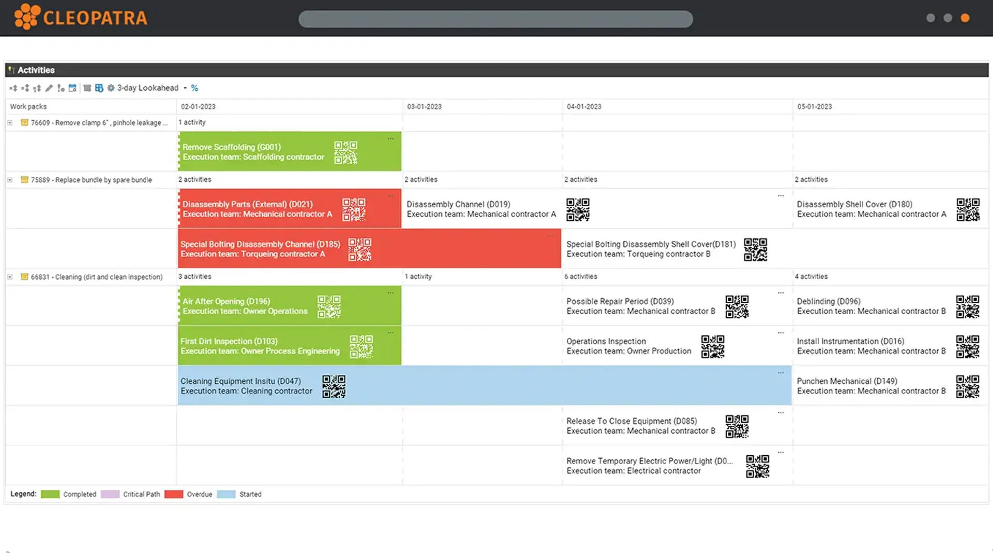
Task: Open the calendar settings toolbar icon
Action: (72, 88)
